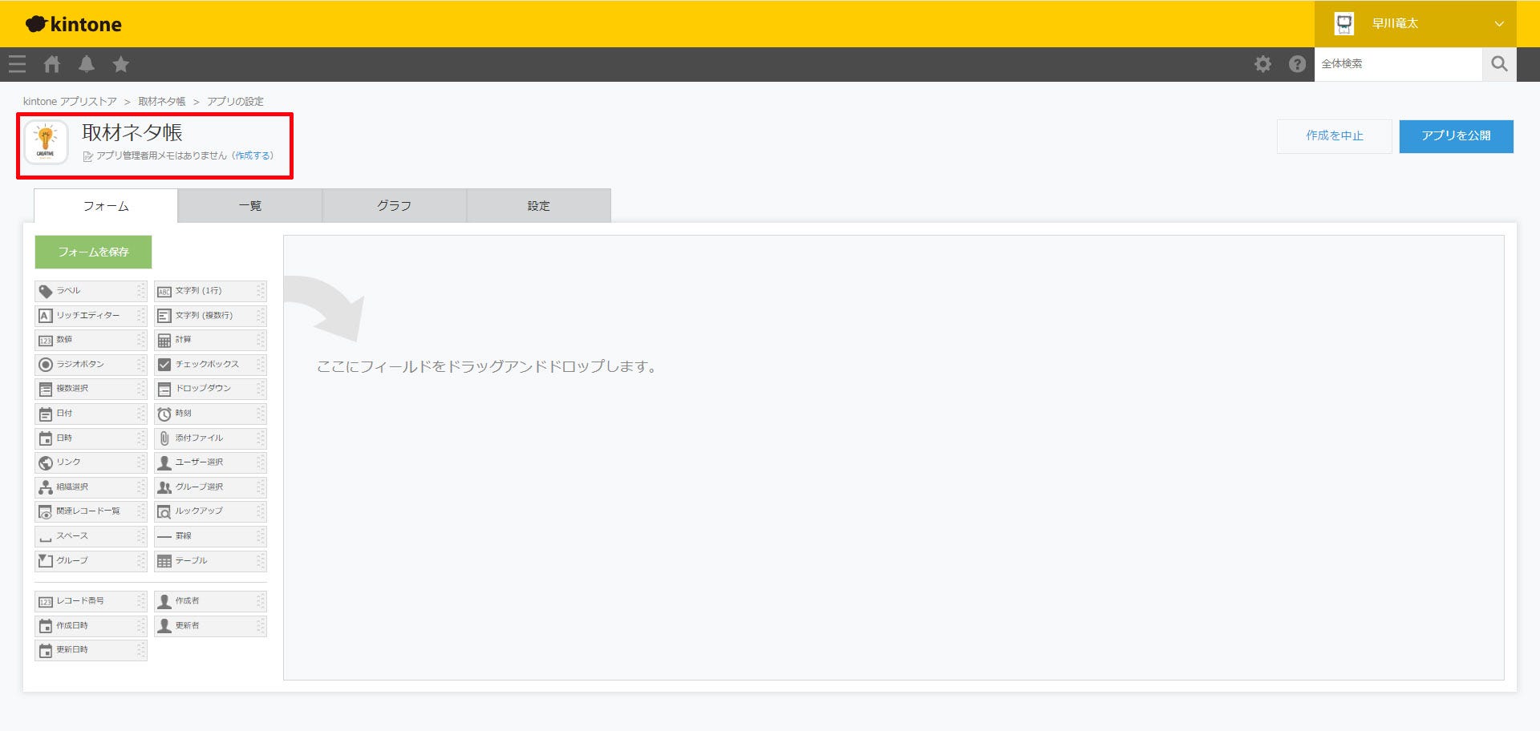This screenshot has height=731, width=1540.
Task: Select the 時刻 field item
Action: pos(210,414)
